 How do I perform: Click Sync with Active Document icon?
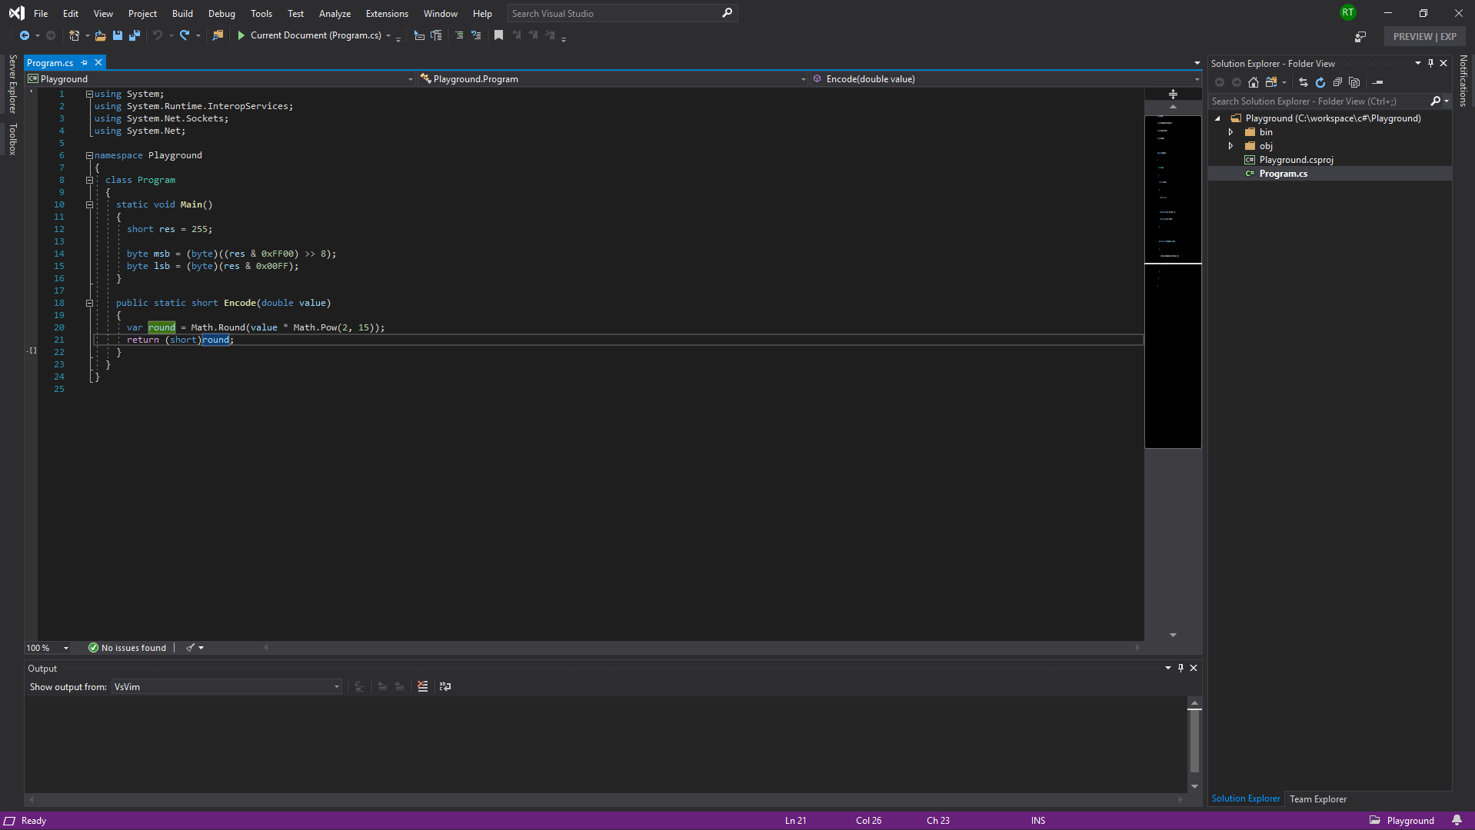coord(1304,82)
